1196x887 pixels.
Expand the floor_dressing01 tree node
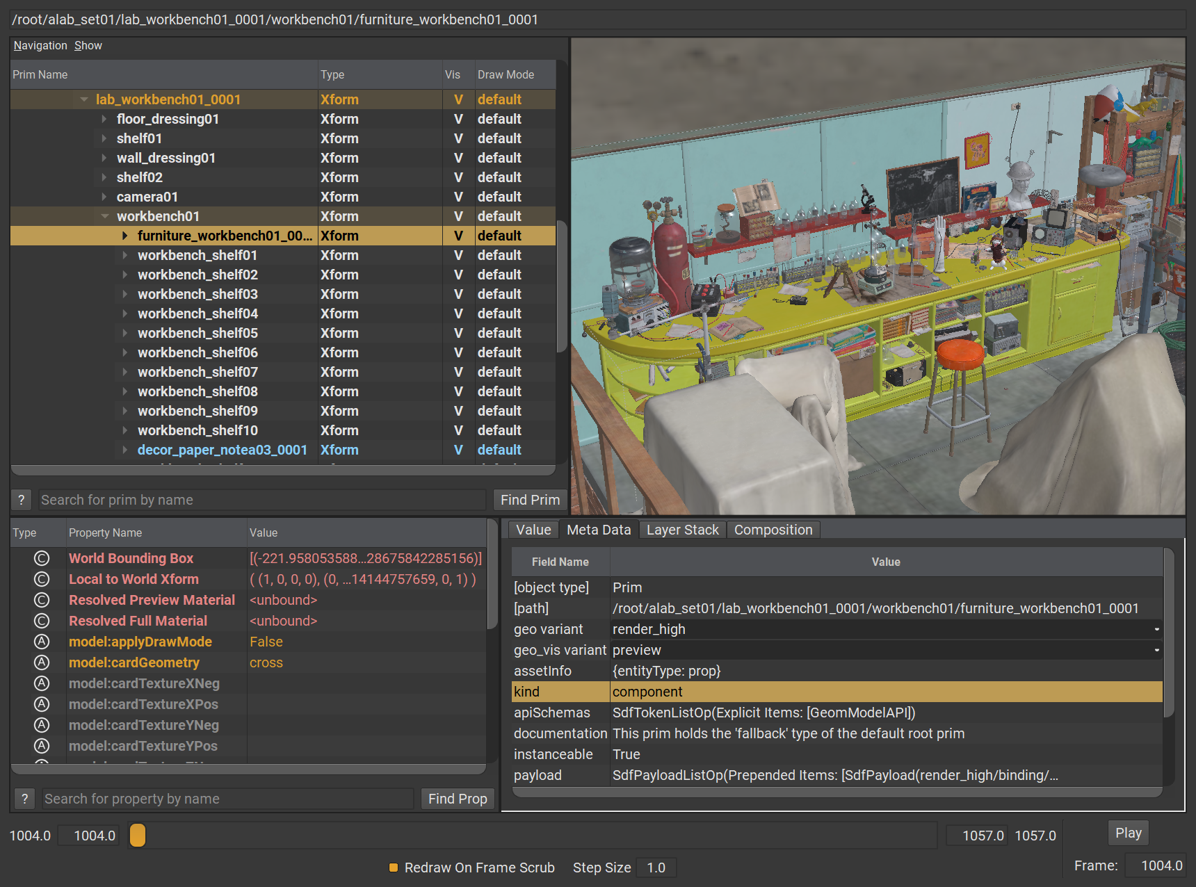click(x=104, y=119)
